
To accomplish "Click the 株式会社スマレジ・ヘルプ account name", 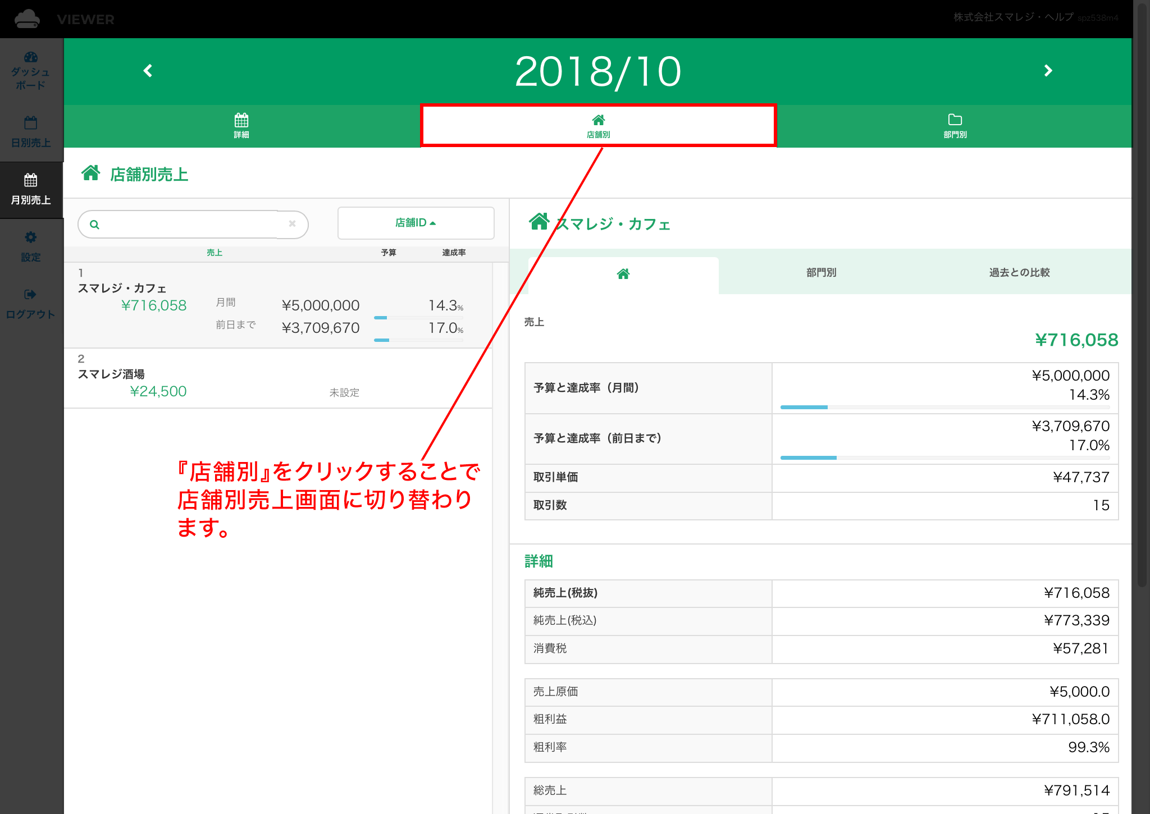I will coord(1014,17).
